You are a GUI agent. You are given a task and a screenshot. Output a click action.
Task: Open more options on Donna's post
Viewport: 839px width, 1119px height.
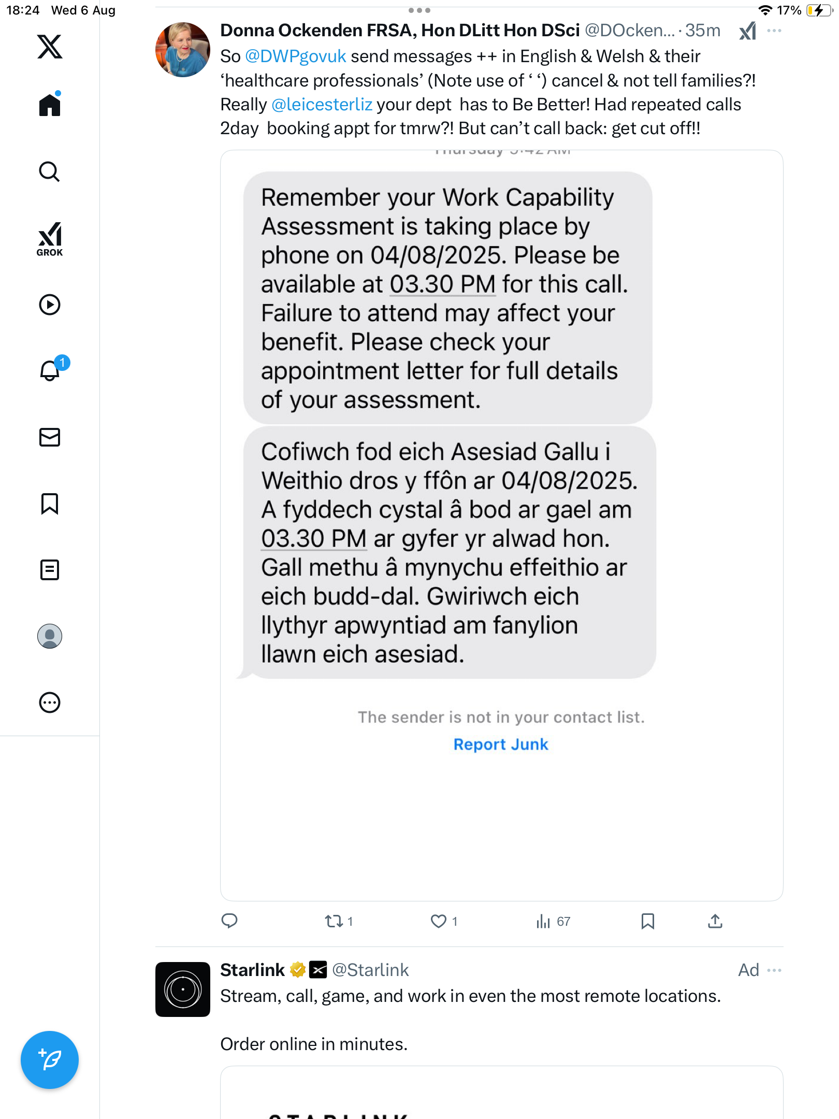click(x=774, y=31)
